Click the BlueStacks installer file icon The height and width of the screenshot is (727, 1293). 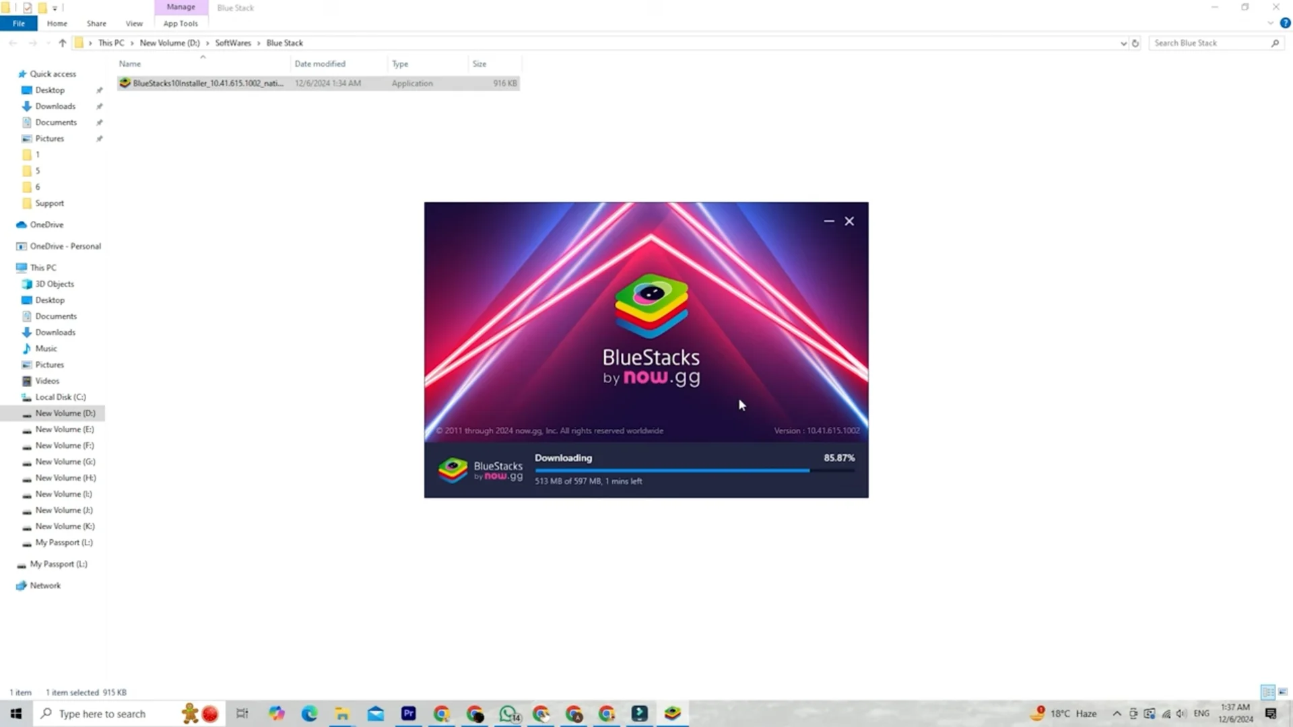click(x=125, y=83)
